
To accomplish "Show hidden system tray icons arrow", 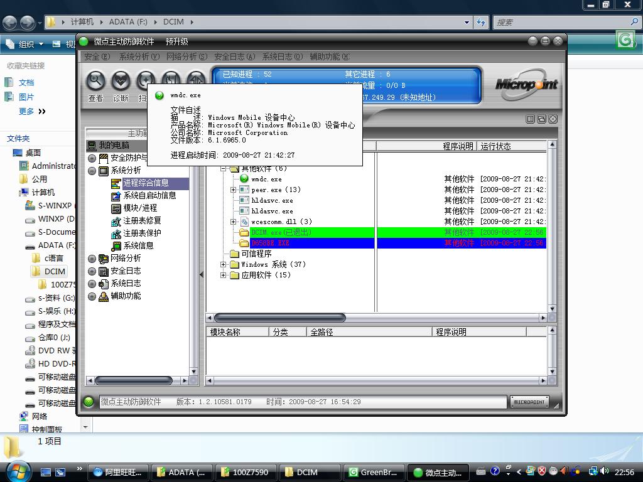I will (x=519, y=472).
